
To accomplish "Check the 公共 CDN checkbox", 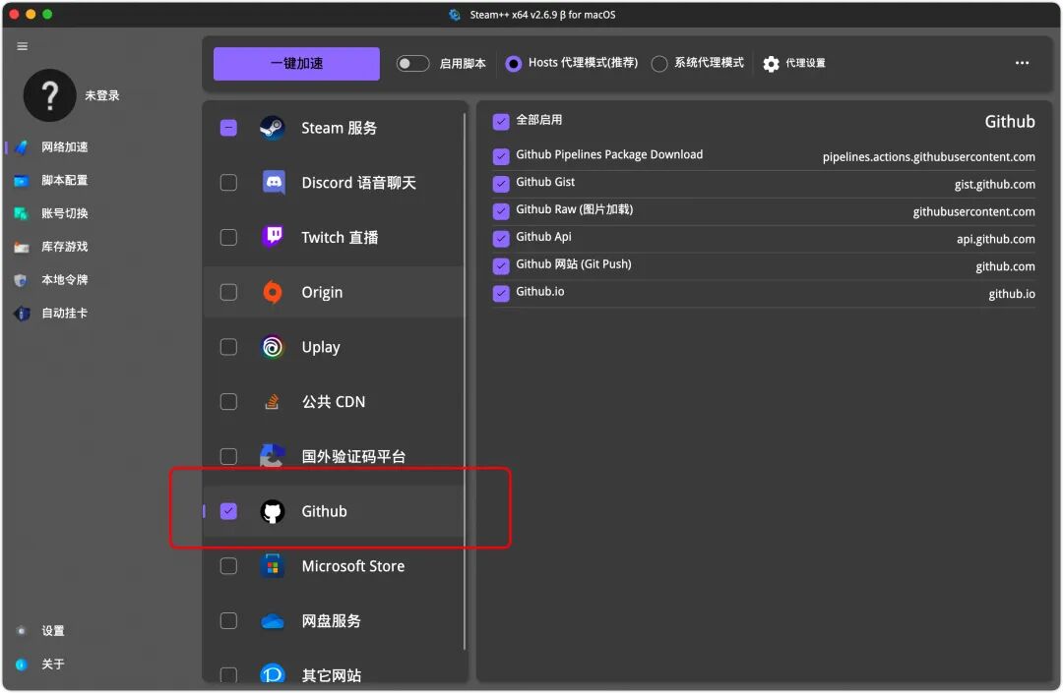I will point(228,401).
